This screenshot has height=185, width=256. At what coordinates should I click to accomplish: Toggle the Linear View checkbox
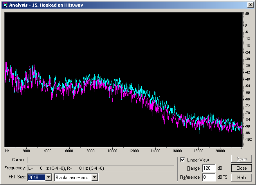(x=182, y=160)
